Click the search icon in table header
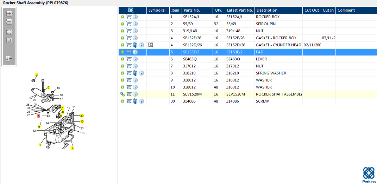 pos(131,10)
